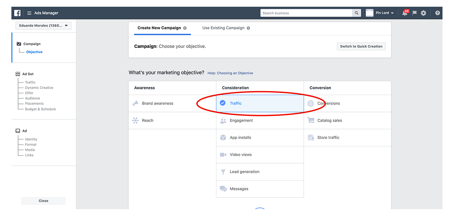Choose the Brand awareness objective
The image size is (453, 215).
point(157,104)
